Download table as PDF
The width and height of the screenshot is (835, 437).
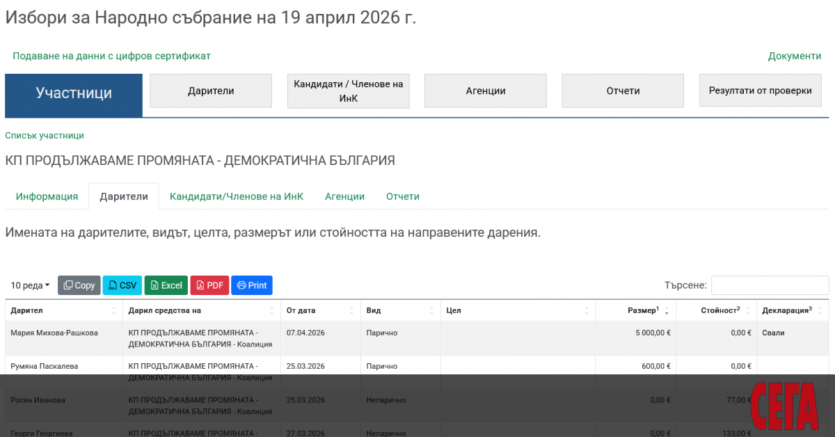(209, 285)
